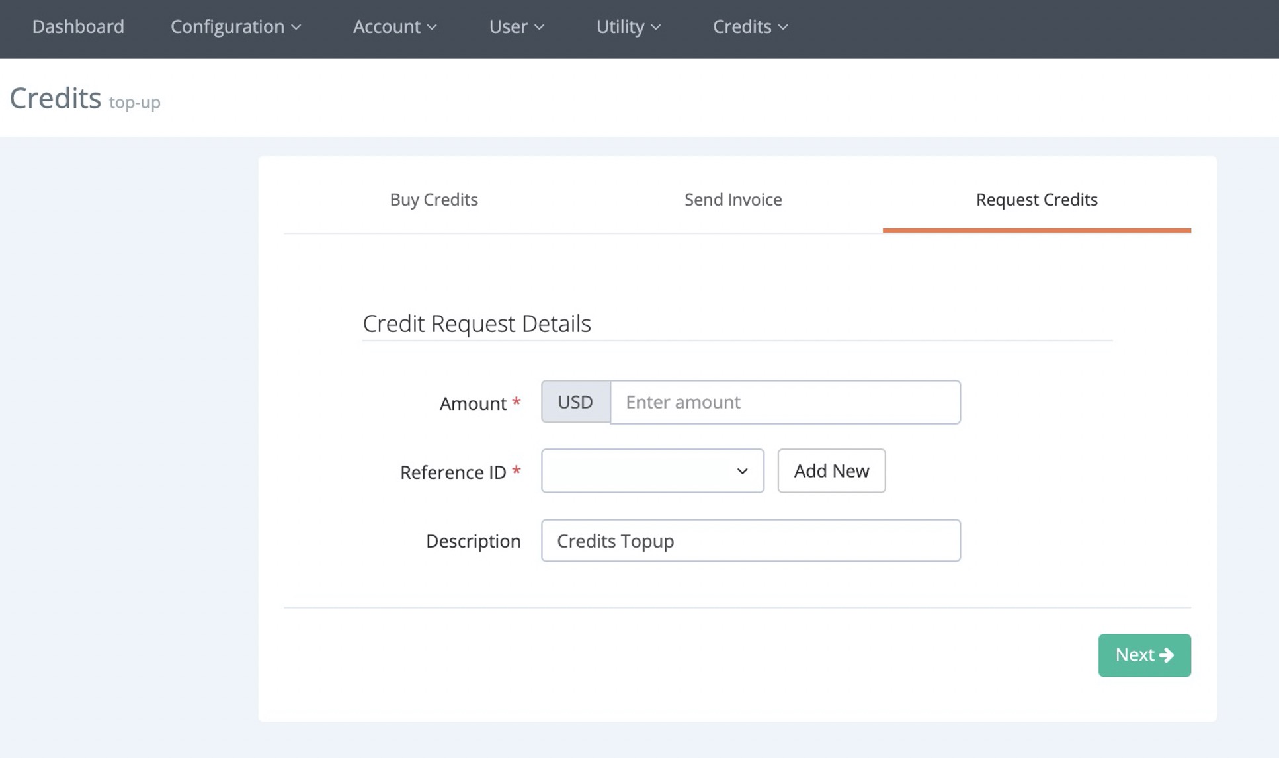Click the Add New button

click(x=831, y=471)
